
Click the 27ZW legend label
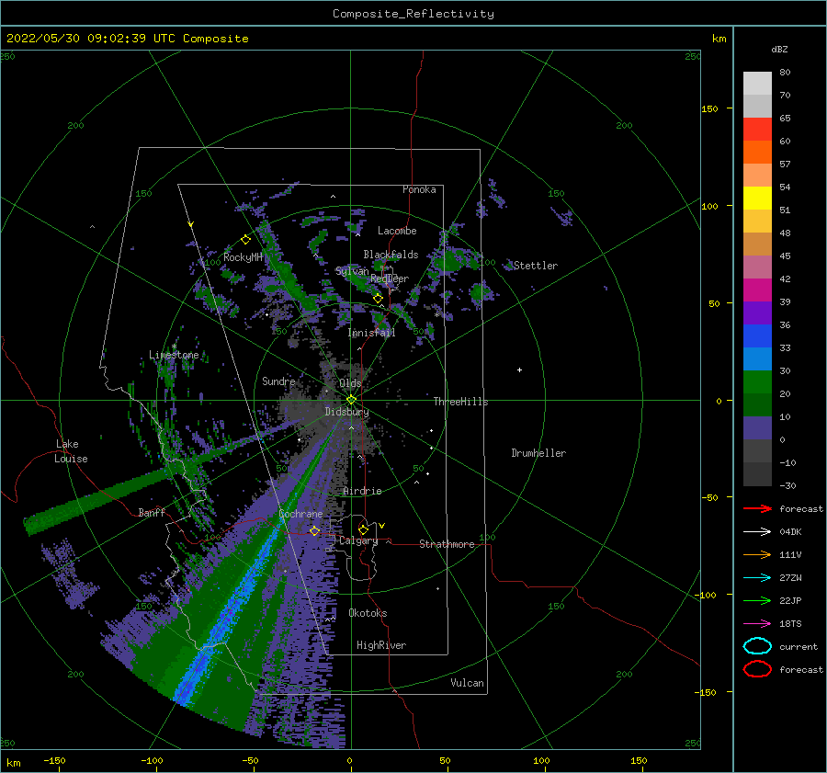tap(790, 578)
